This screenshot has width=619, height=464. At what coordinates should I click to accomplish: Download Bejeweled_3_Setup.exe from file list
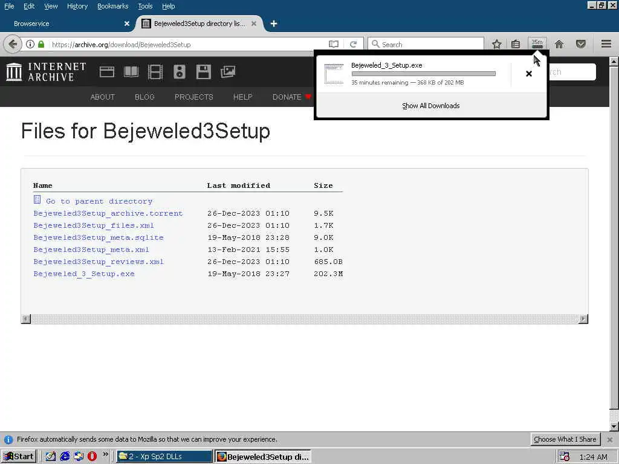tap(84, 274)
